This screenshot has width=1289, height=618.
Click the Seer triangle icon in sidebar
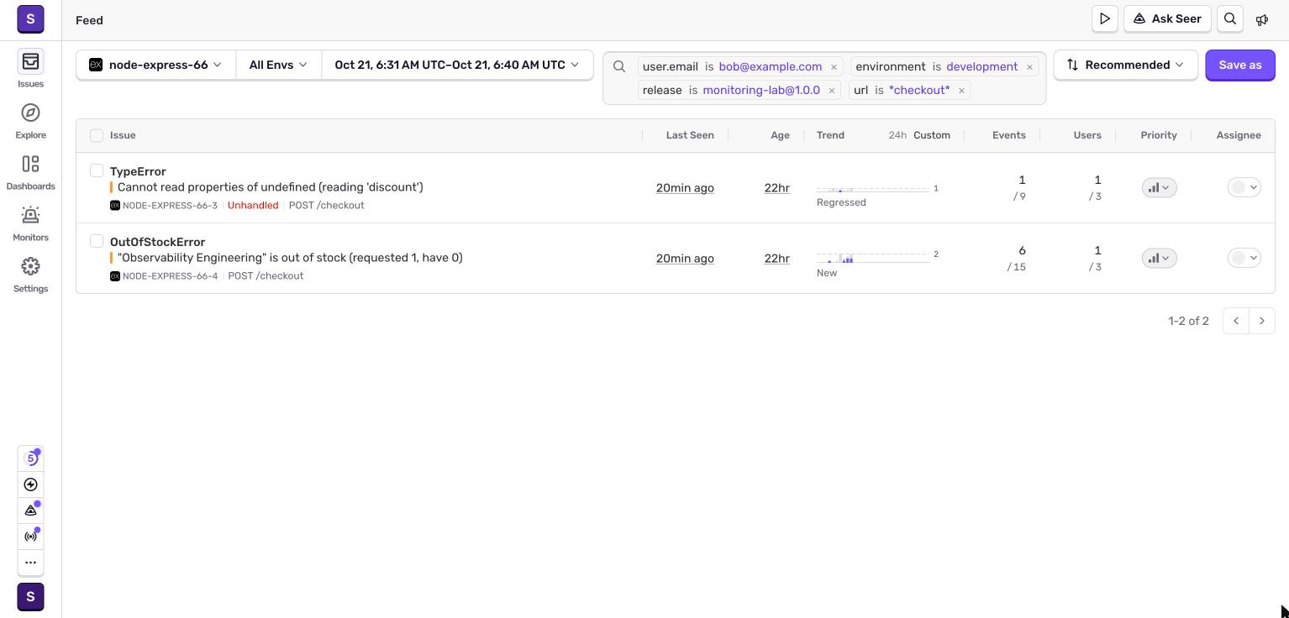[x=31, y=511]
